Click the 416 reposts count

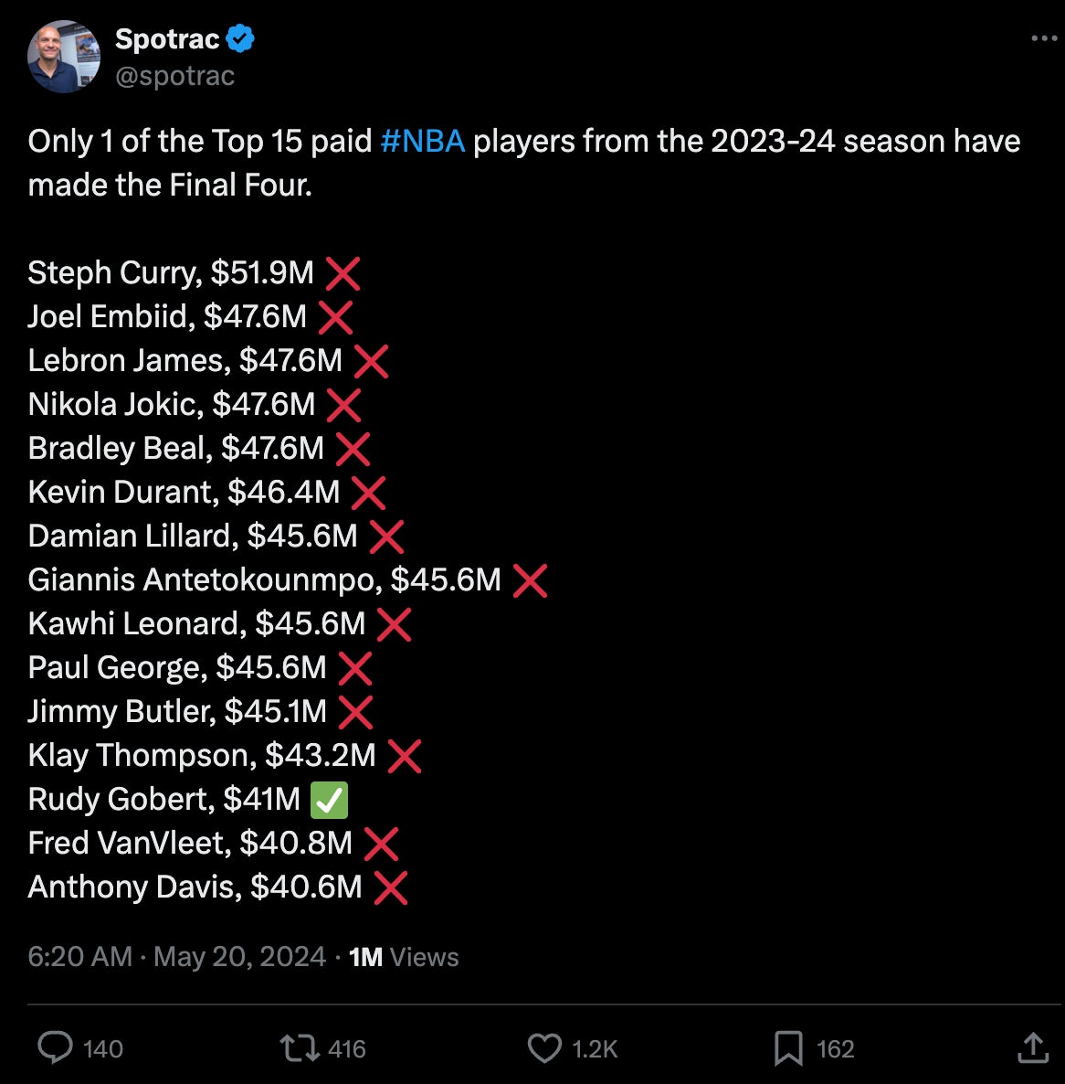347,1048
